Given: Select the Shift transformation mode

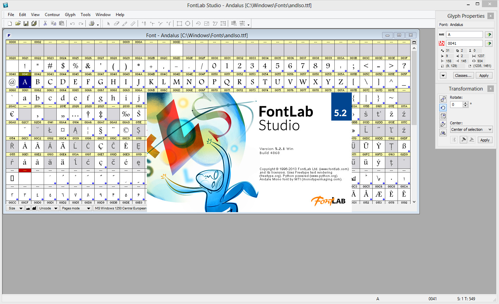Looking at the screenshot, I should point(443,99).
